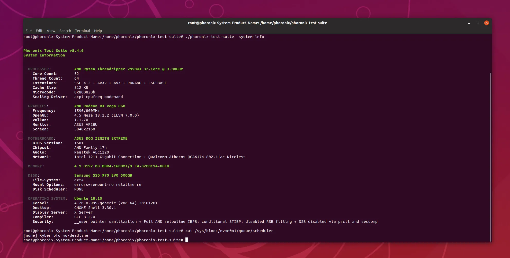Click the AMD Radeon RX Vega 8GB text

coord(100,106)
